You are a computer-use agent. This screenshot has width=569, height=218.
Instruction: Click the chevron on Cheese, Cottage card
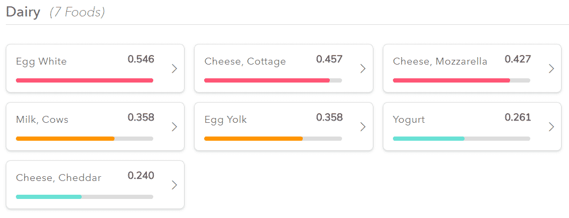363,68
